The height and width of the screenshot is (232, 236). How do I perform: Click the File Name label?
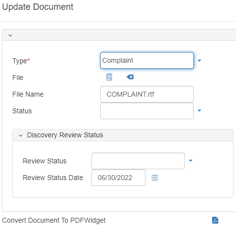coord(28,94)
